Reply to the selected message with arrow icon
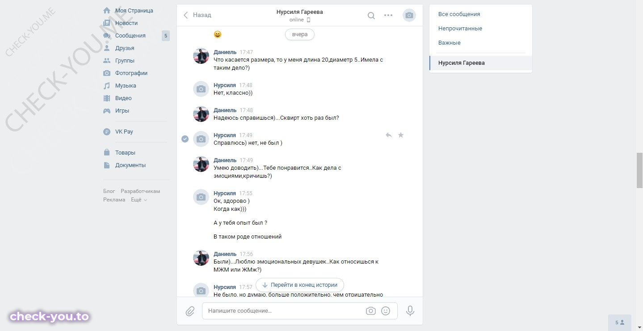This screenshot has width=643, height=331. (x=389, y=135)
